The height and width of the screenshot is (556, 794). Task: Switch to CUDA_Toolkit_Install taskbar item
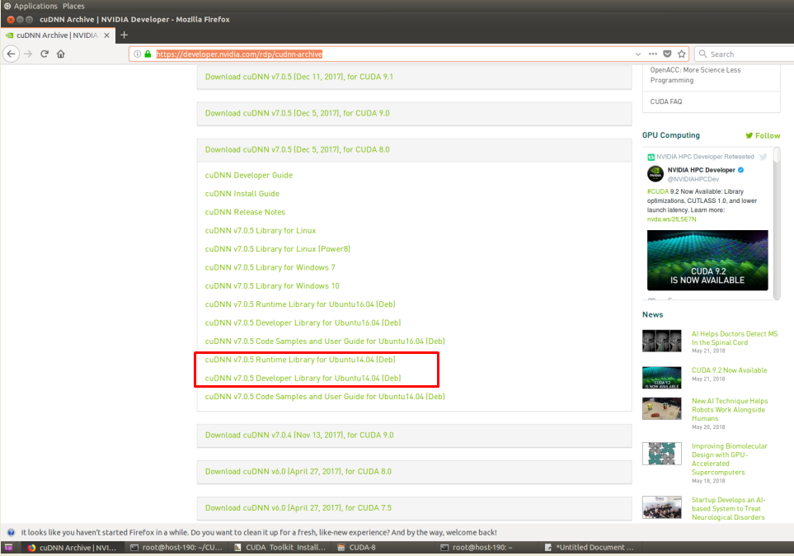click(280, 548)
